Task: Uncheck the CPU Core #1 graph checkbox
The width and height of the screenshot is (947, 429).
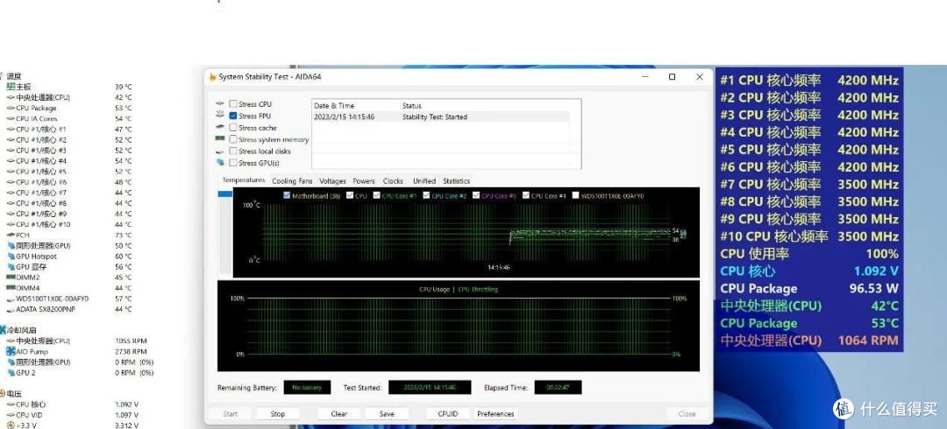Action: tap(377, 195)
